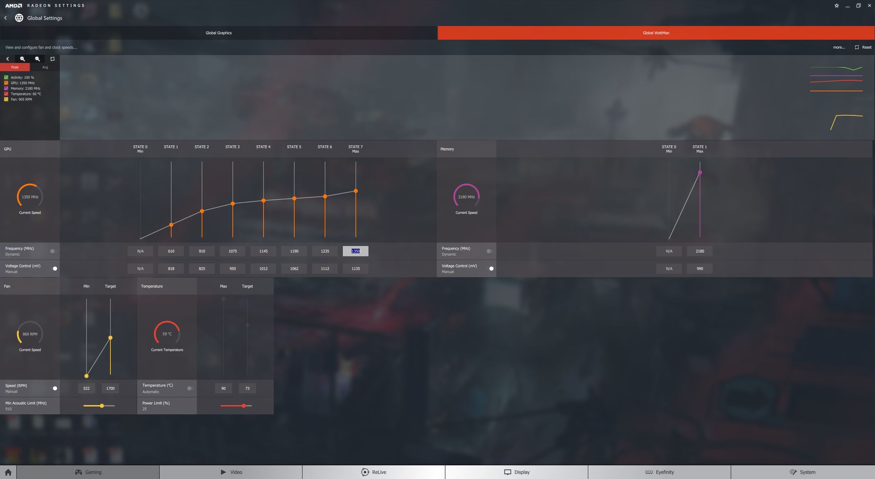Zoom out of the histogram graph
Viewport: 875px width, 479px height.
[38, 59]
